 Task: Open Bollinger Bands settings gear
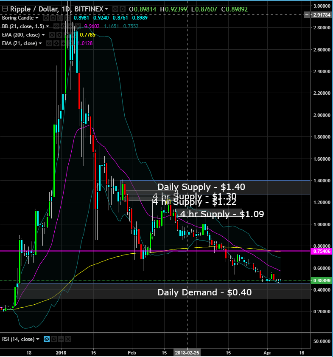63,26
